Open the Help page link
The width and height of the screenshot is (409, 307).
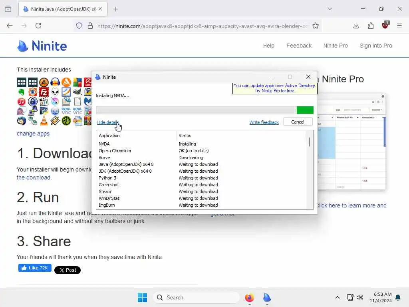coord(269,46)
